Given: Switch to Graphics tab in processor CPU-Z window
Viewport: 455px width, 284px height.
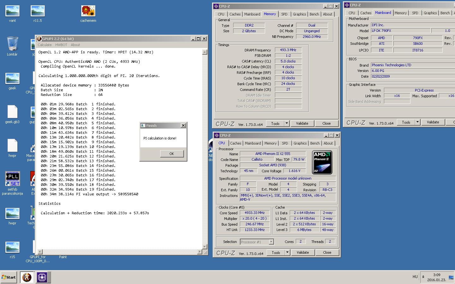Looking at the screenshot, I should point(300,143).
